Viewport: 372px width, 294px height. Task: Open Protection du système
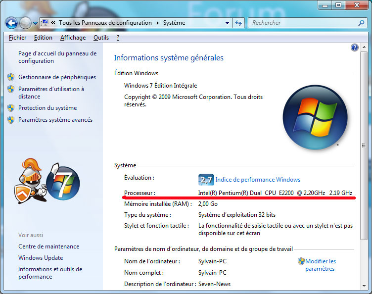pos(47,108)
